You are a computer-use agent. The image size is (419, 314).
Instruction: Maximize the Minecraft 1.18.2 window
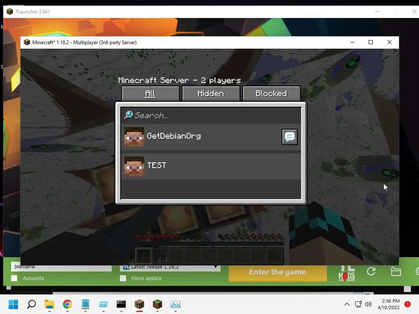point(371,42)
